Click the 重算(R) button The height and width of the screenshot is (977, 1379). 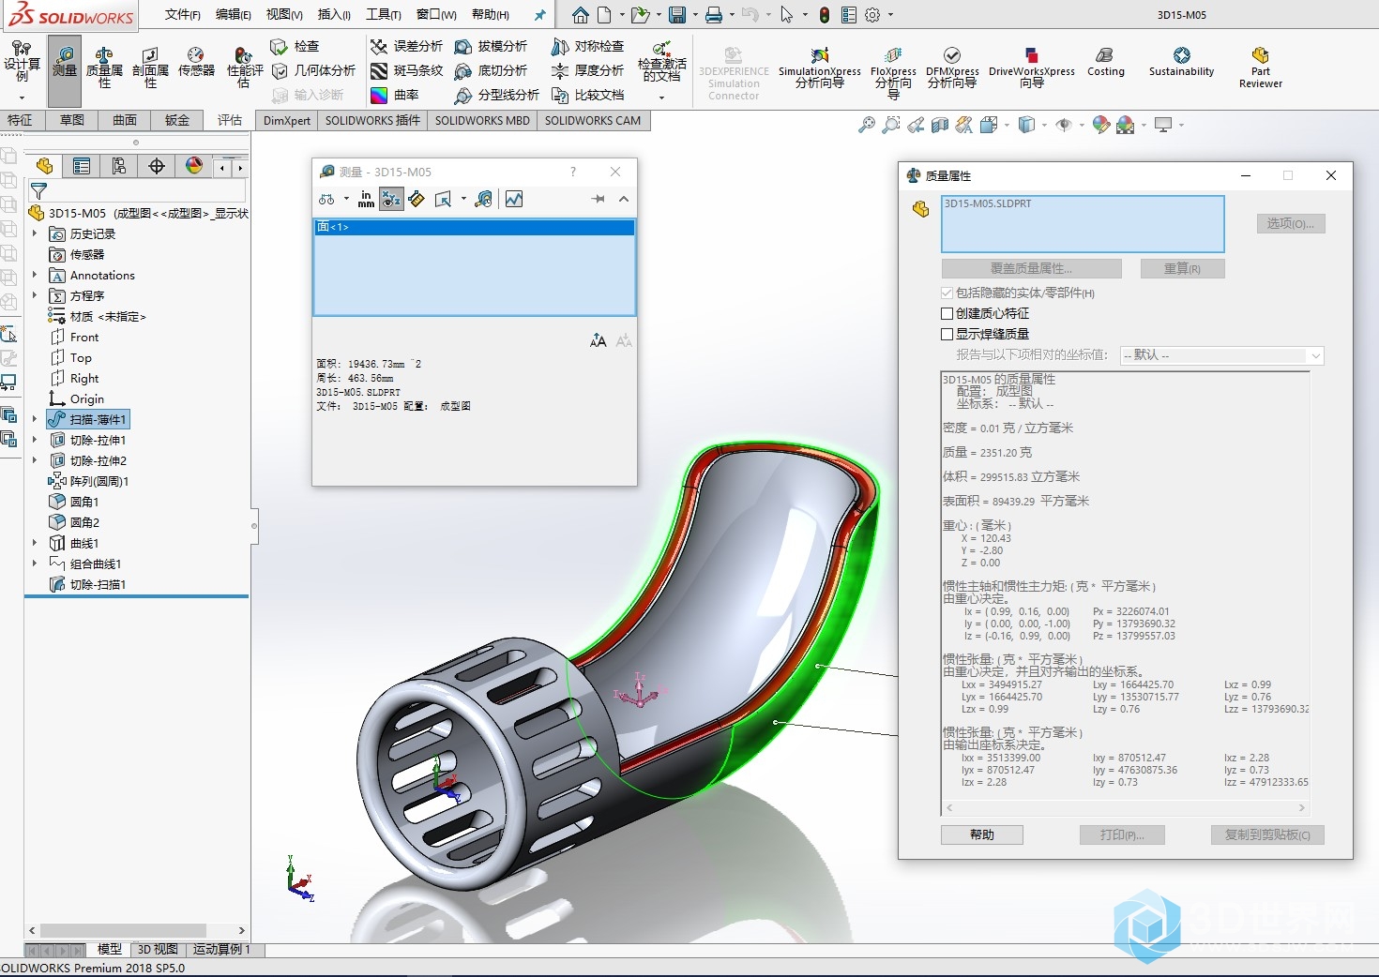pos(1182,268)
